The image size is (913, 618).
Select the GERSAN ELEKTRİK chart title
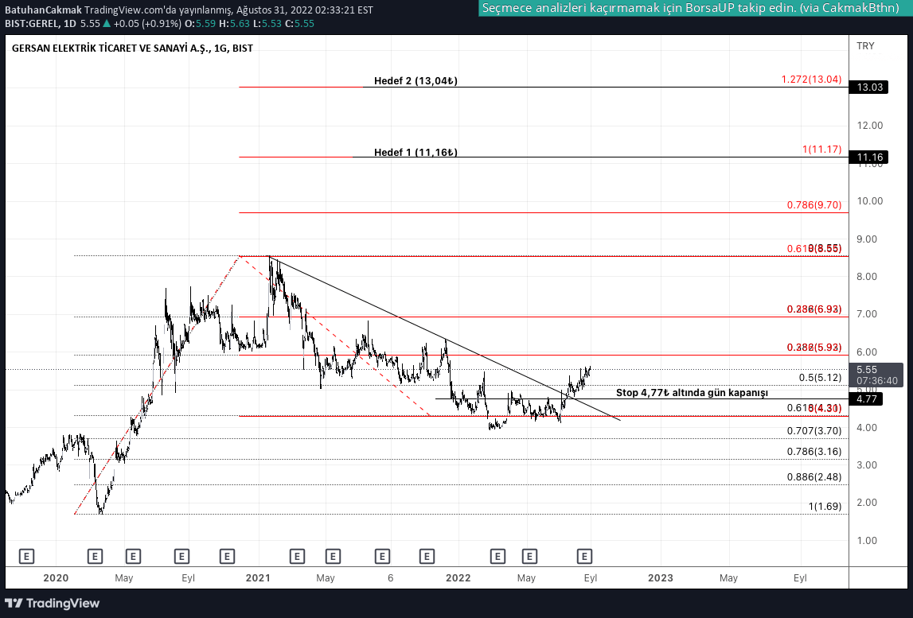point(132,49)
